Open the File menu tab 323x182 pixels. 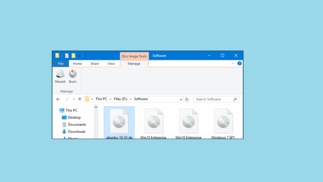[61, 63]
